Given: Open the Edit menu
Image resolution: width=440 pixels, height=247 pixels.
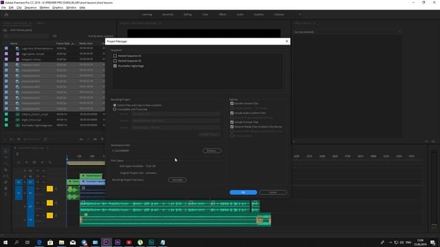Looking at the screenshot, I should point(11,8).
